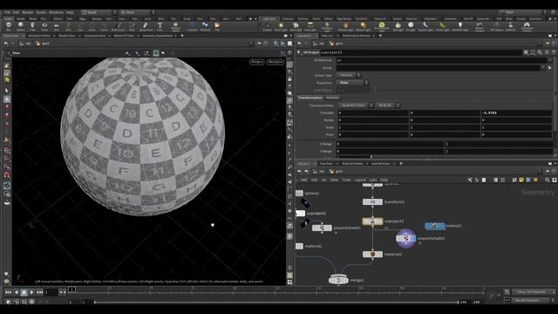The height and width of the screenshot is (314, 558).
Task: Click the current frame marker on timeline
Action: pos(71,290)
